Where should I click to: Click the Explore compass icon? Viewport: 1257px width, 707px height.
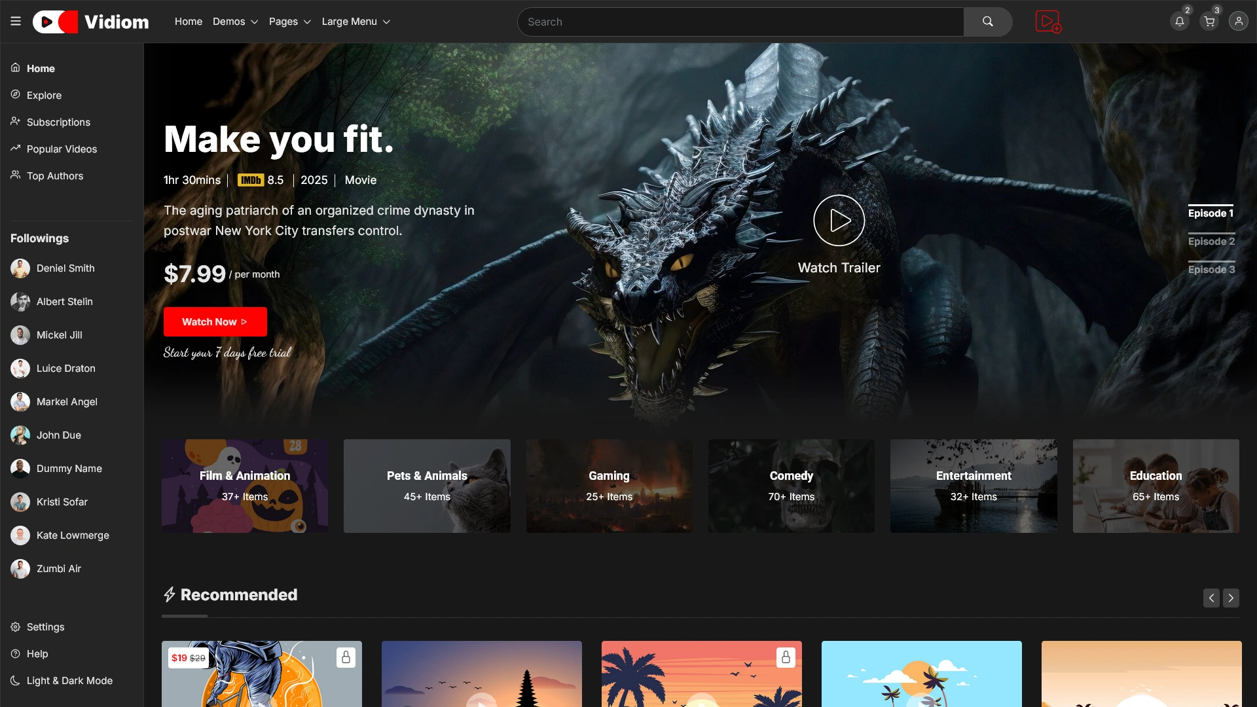pos(15,95)
